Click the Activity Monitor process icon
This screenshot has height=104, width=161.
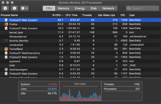pyautogui.click(x=6, y=41)
